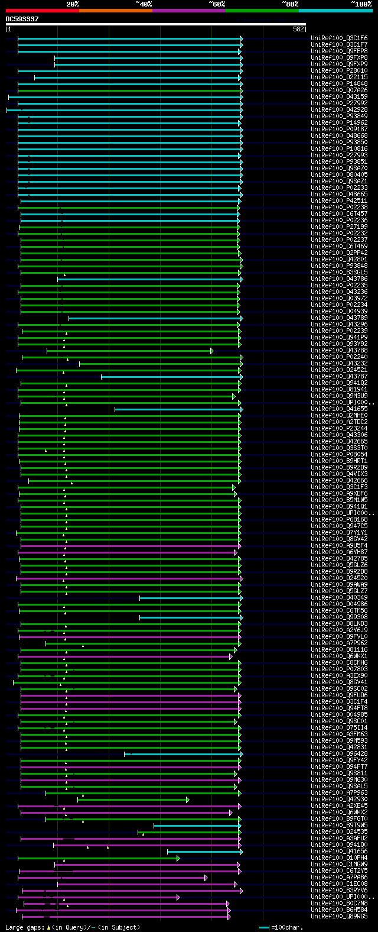
Task: Select label UniRef100_Q89RG5
Action: [x=339, y=917]
